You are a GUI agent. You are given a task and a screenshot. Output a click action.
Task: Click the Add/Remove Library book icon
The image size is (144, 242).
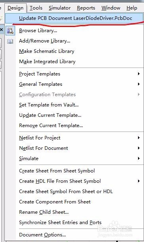pos(10,41)
